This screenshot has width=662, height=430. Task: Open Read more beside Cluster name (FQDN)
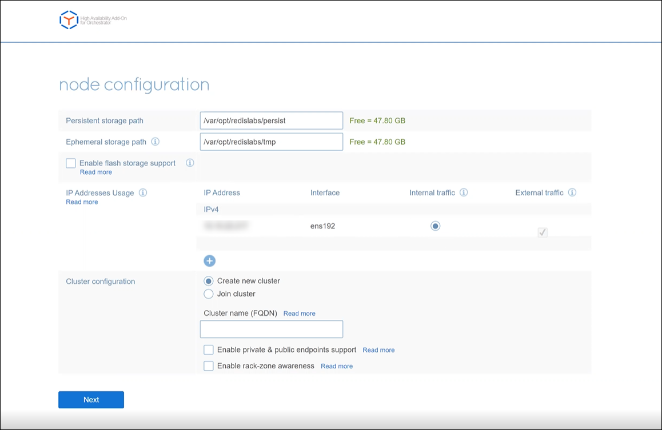click(x=299, y=314)
